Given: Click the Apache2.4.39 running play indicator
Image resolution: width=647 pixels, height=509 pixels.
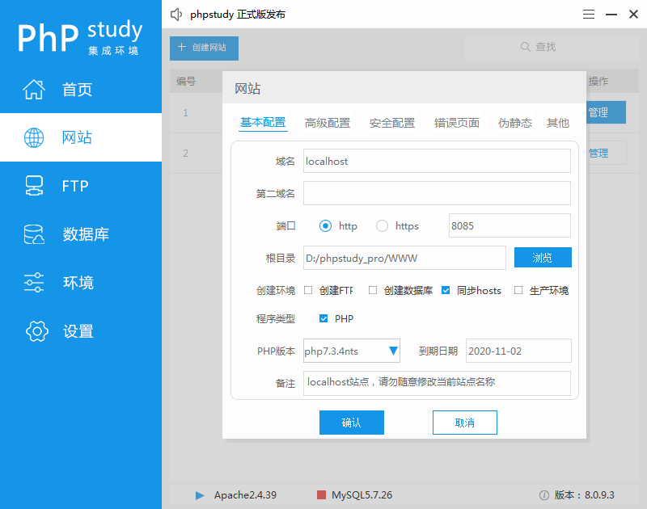Looking at the screenshot, I should coord(200,495).
